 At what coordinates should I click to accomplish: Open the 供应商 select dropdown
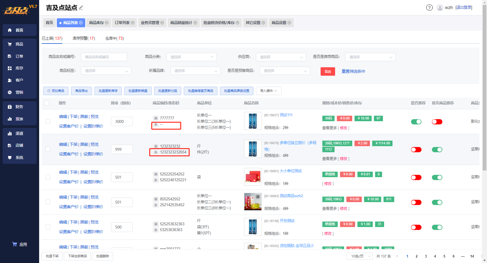click(281, 57)
